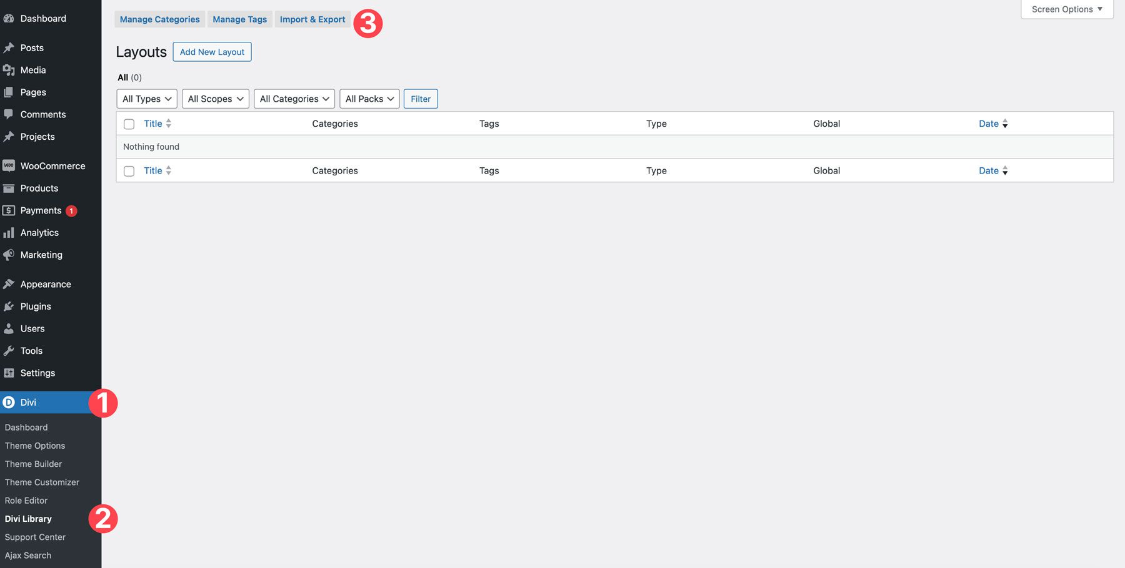
Task: Click the Add New Layout button
Action: click(x=212, y=52)
